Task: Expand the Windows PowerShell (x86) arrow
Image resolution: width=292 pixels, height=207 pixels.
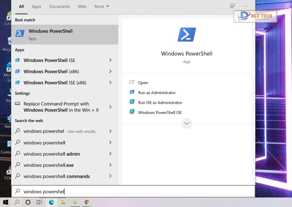Action: [110, 71]
